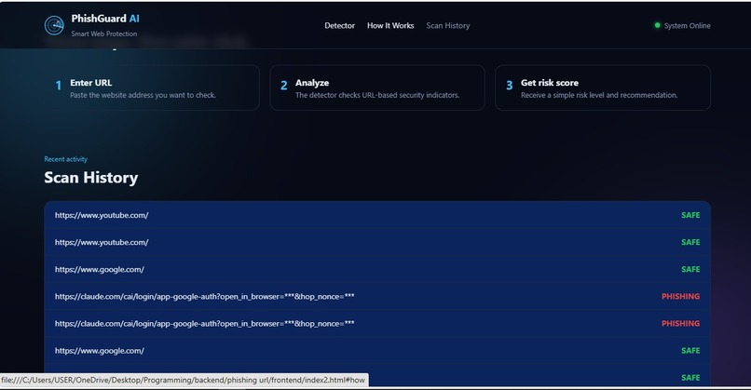
Task: Select the first claude.com app-google-auth history entry
Action: coord(377,297)
